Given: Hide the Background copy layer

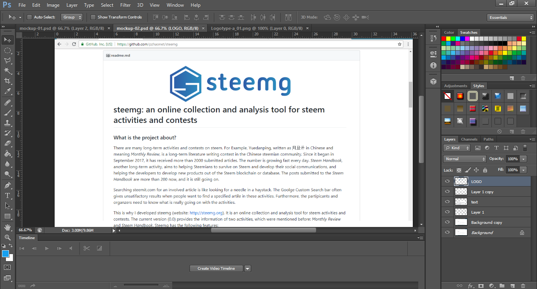Looking at the screenshot, I should [447, 222].
